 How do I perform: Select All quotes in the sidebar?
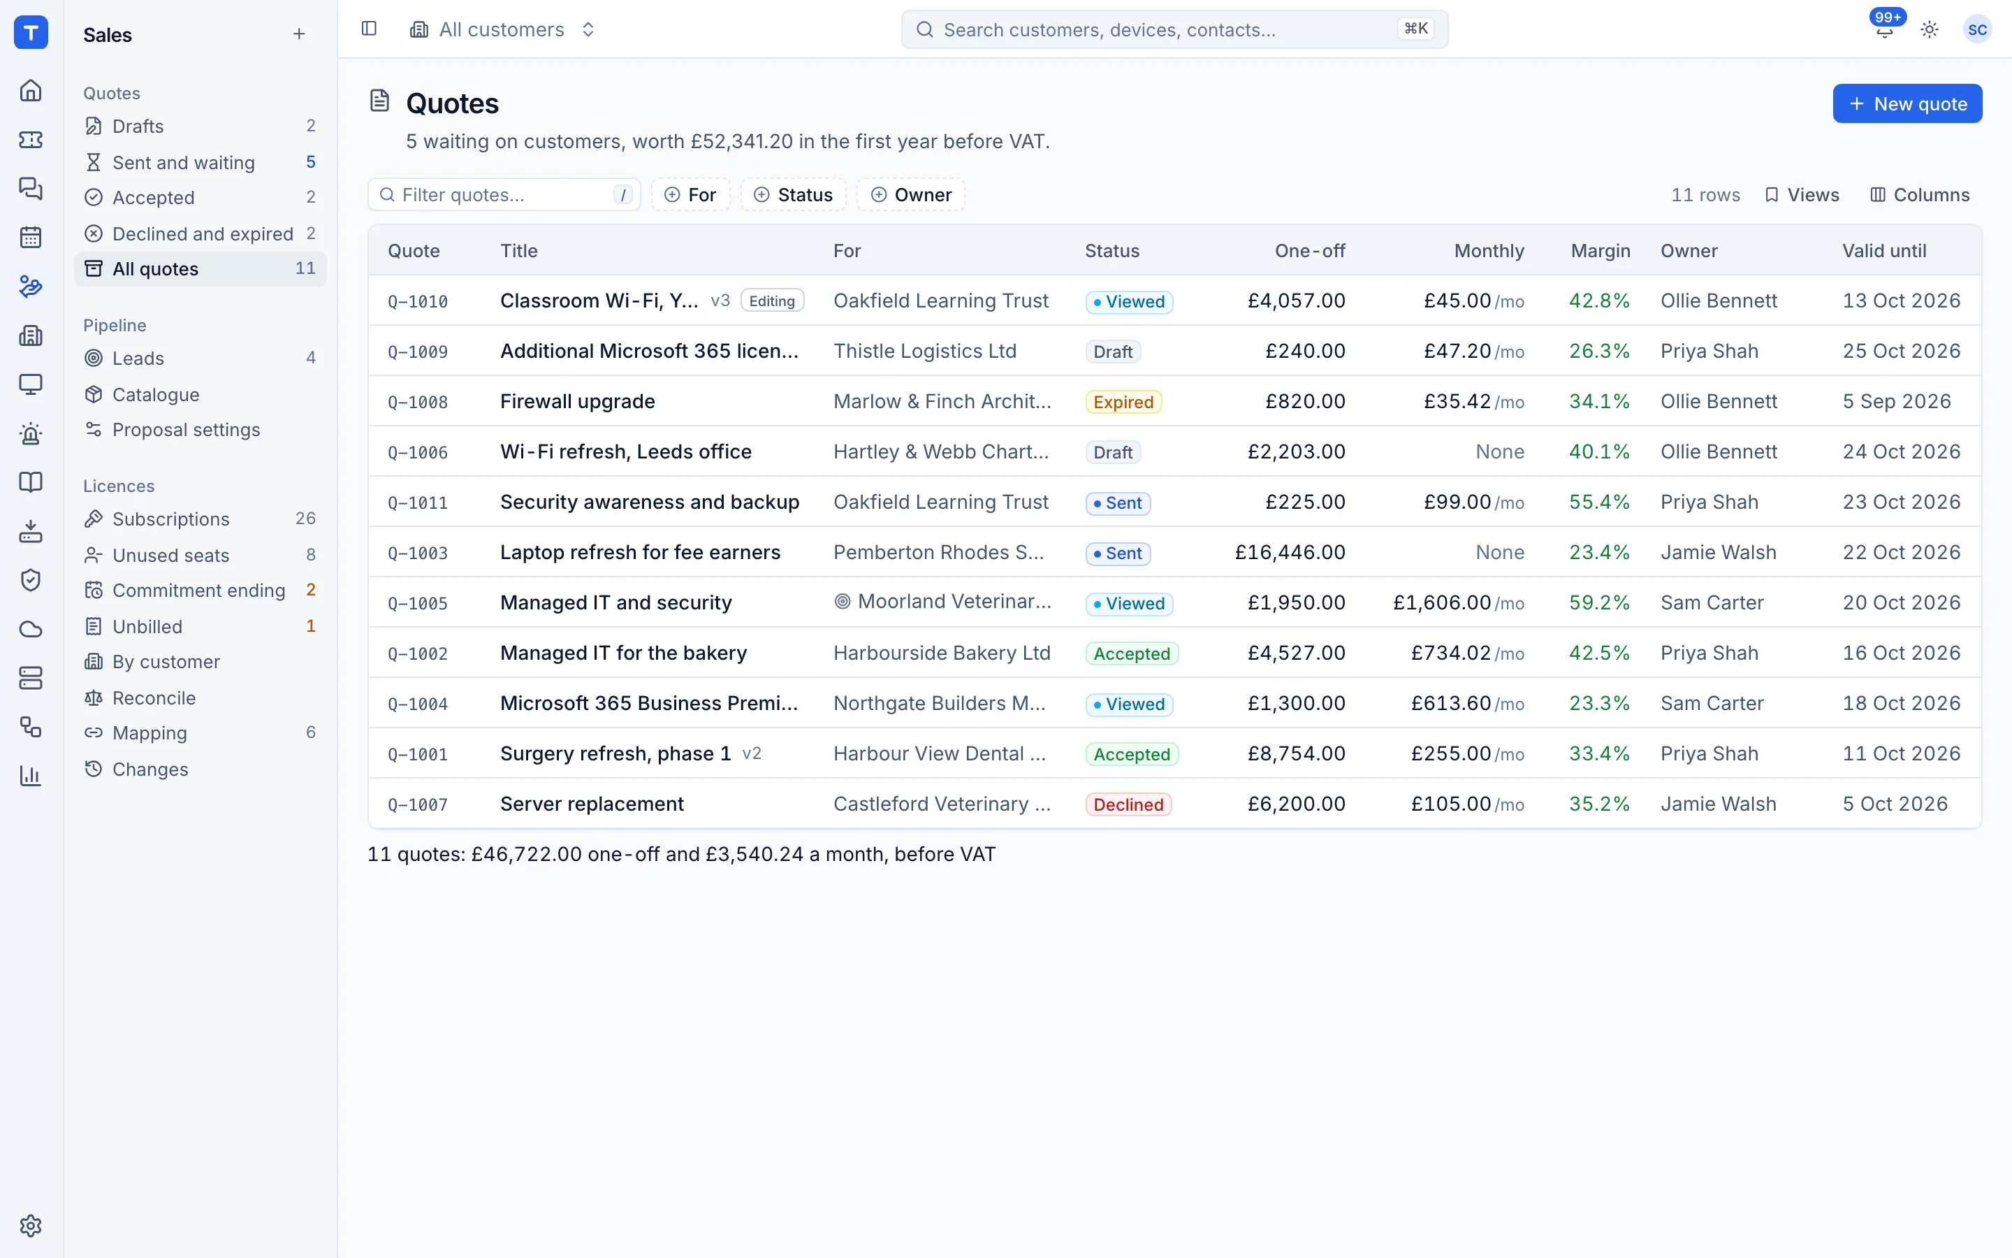click(201, 269)
